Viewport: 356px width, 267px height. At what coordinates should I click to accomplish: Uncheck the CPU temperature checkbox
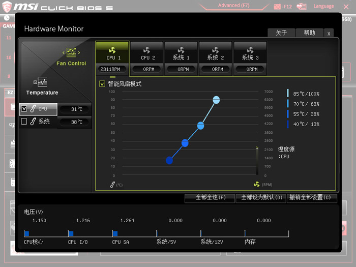pos(24,108)
